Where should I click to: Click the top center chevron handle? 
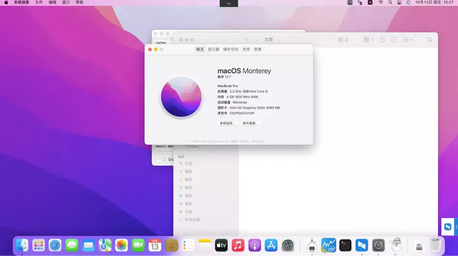pyautogui.click(x=229, y=3)
